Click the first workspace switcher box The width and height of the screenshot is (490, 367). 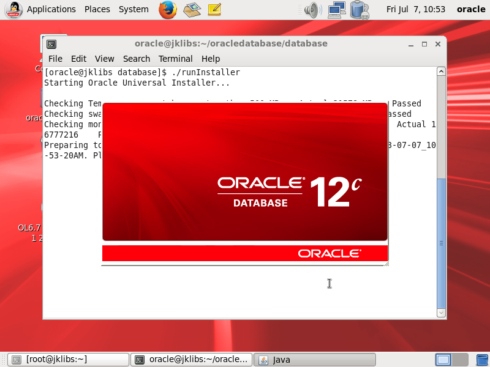click(443, 360)
